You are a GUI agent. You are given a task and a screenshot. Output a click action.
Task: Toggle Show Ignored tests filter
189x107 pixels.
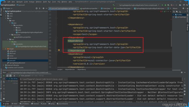[10, 76]
